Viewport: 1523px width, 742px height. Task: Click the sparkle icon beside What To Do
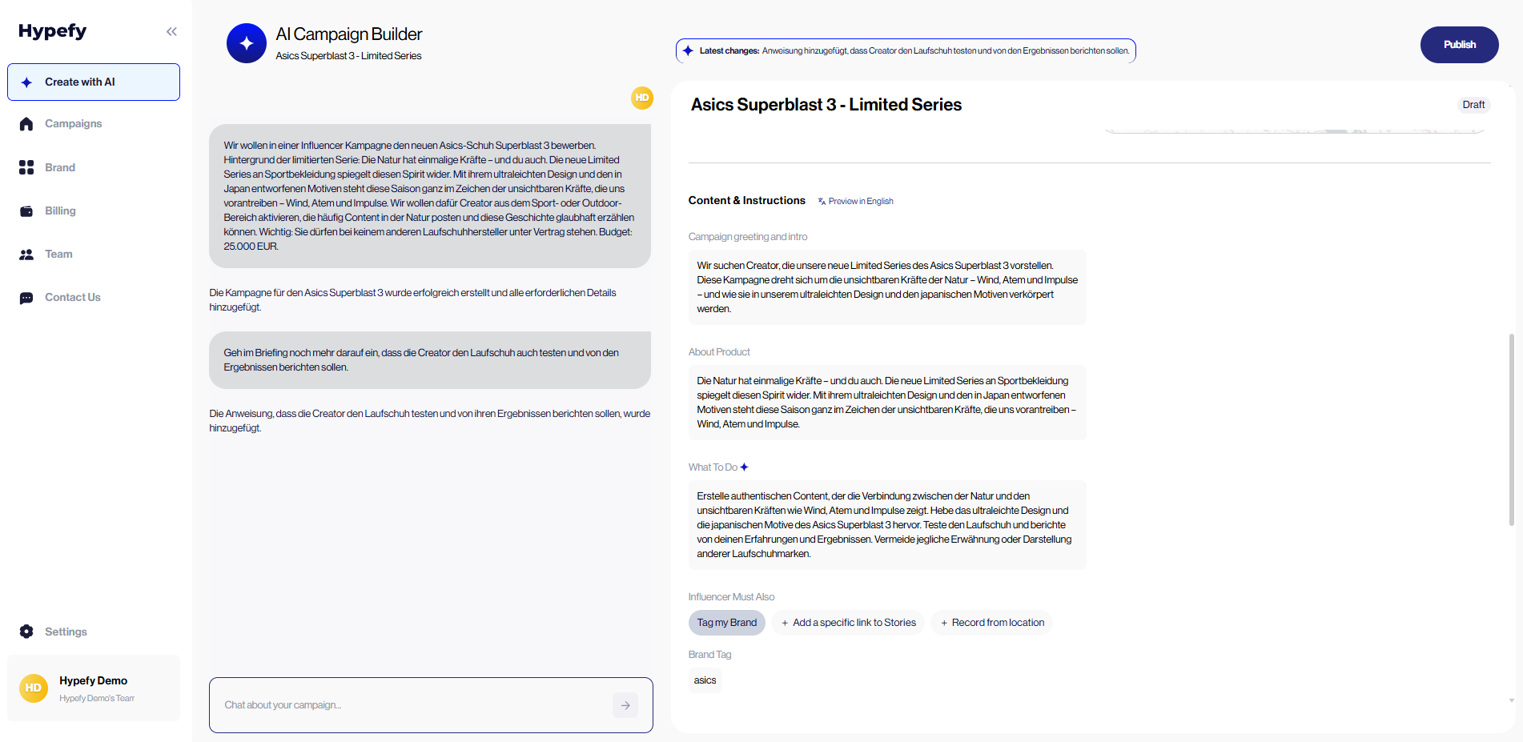(x=745, y=467)
